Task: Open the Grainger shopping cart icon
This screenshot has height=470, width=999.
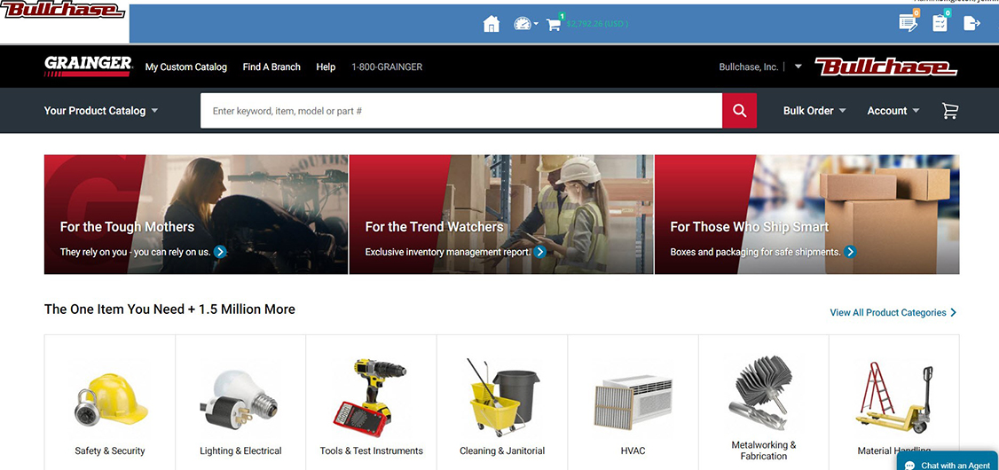Action: 950,111
